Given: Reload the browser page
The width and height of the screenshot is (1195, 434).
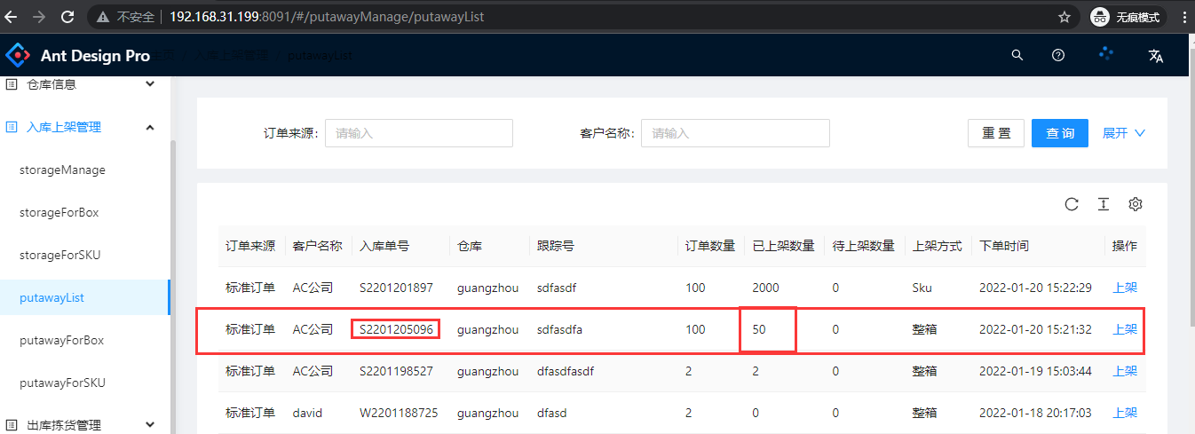Looking at the screenshot, I should click(67, 17).
